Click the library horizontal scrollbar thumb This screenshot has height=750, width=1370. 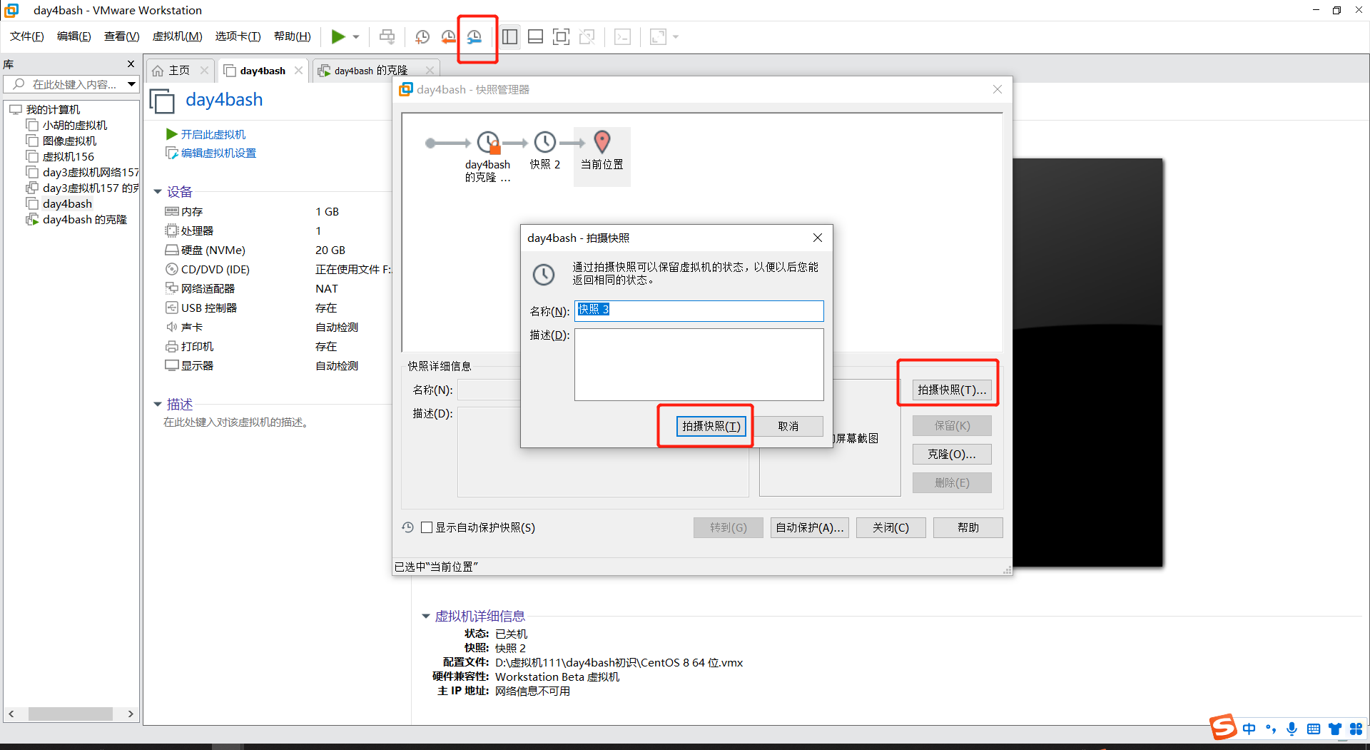(70, 714)
